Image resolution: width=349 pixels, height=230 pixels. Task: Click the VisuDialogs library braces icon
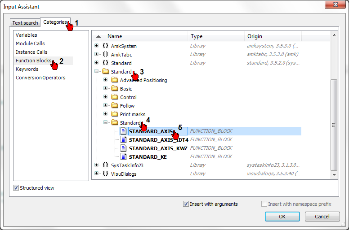point(106,174)
